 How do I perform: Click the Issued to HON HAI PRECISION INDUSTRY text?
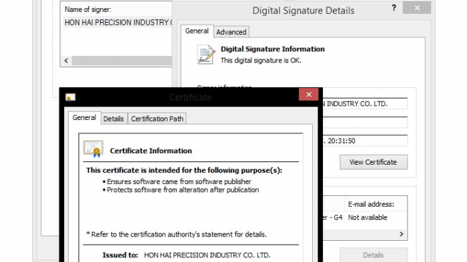tap(207, 255)
